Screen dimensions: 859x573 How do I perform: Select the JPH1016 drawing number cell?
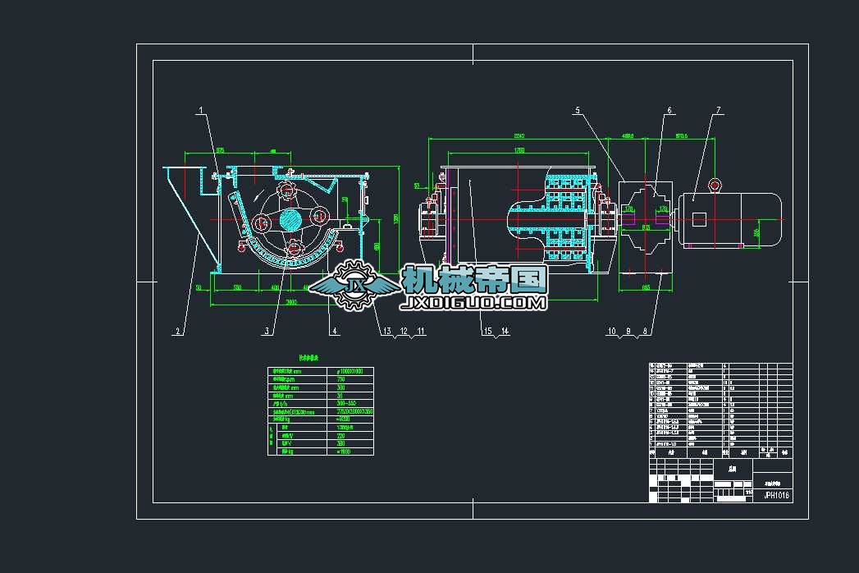click(778, 494)
